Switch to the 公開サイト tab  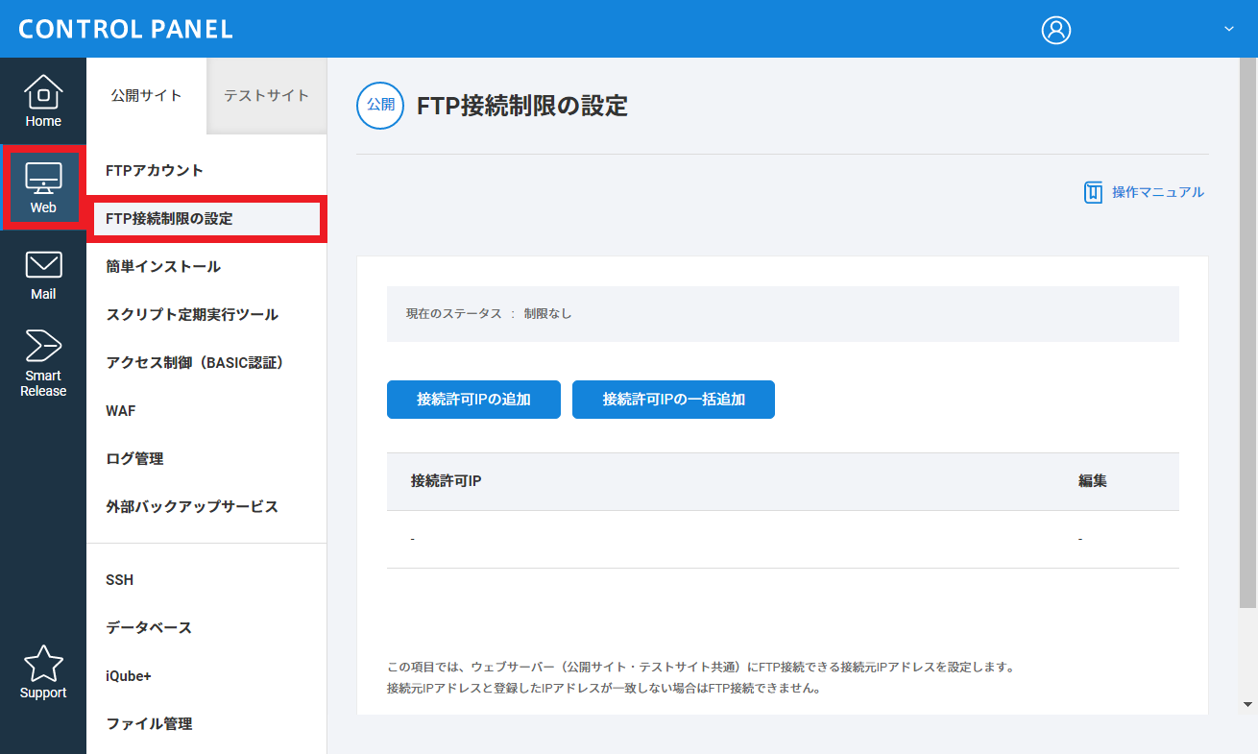click(x=146, y=96)
